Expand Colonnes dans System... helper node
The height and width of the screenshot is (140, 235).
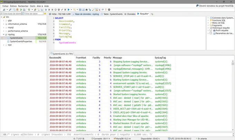[208, 18]
